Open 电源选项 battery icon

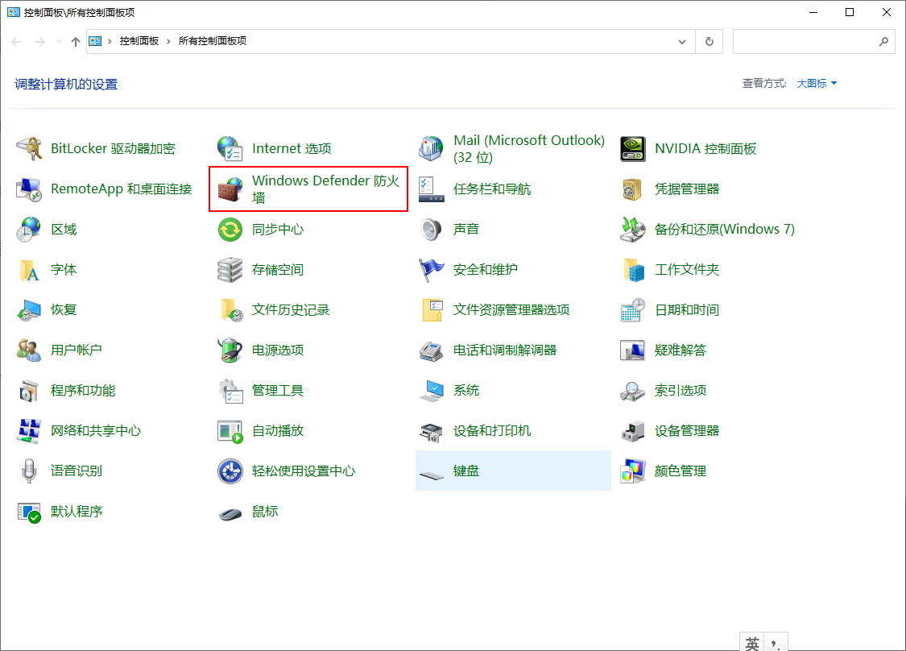pyautogui.click(x=230, y=350)
